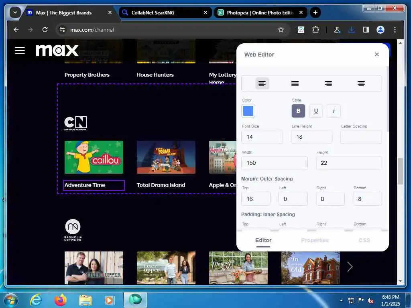
Task: Open Windows Media Player from taskbar
Action: (109, 300)
